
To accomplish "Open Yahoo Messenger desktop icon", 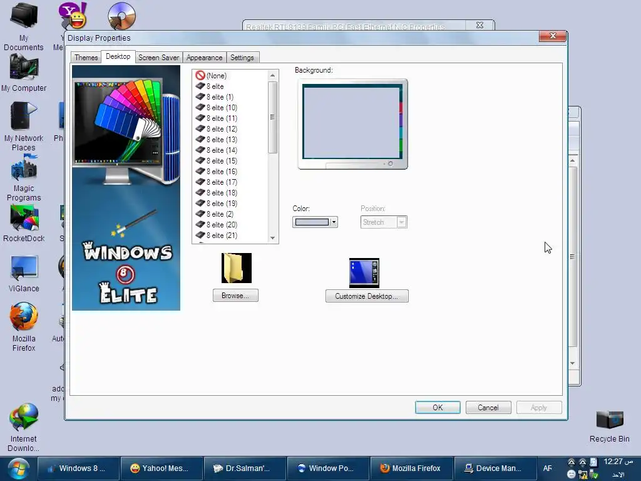I will 73,16.
